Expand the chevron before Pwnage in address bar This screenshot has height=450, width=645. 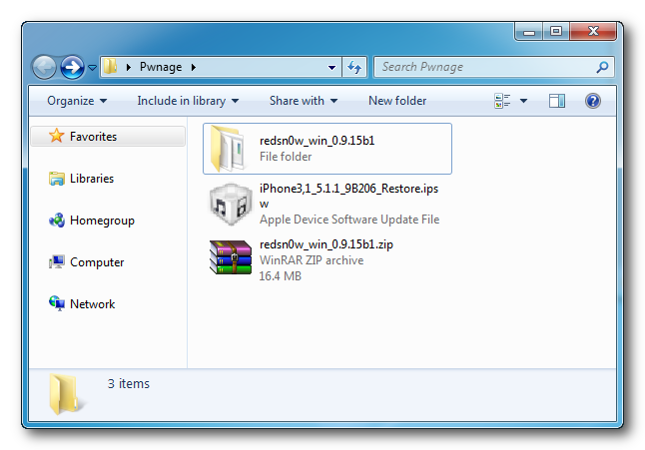(x=129, y=67)
